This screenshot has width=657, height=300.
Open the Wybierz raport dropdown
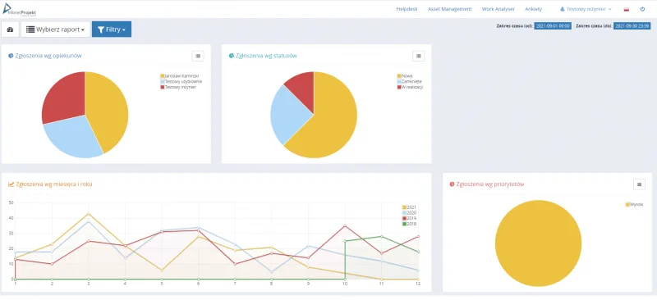point(55,30)
